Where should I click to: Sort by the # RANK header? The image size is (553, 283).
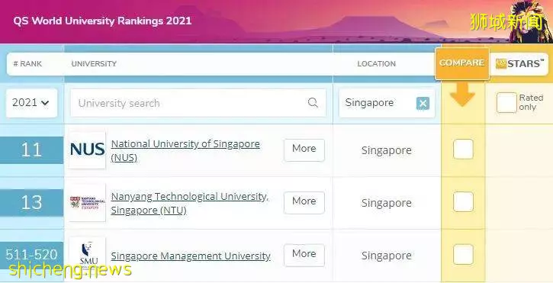point(27,64)
